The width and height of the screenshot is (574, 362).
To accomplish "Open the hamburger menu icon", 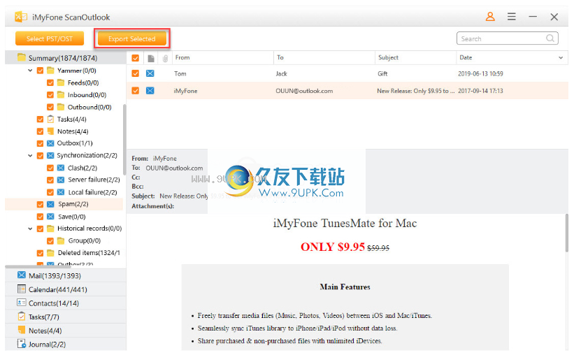I will click(x=511, y=17).
